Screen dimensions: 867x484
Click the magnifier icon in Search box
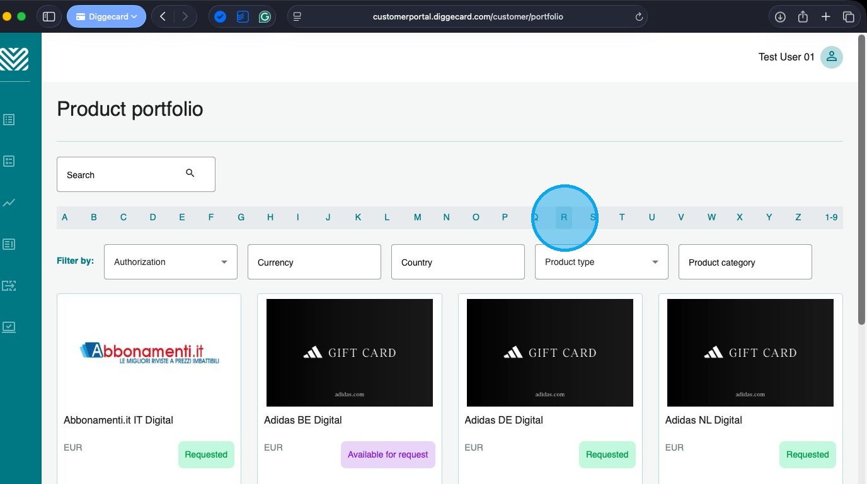tap(190, 173)
